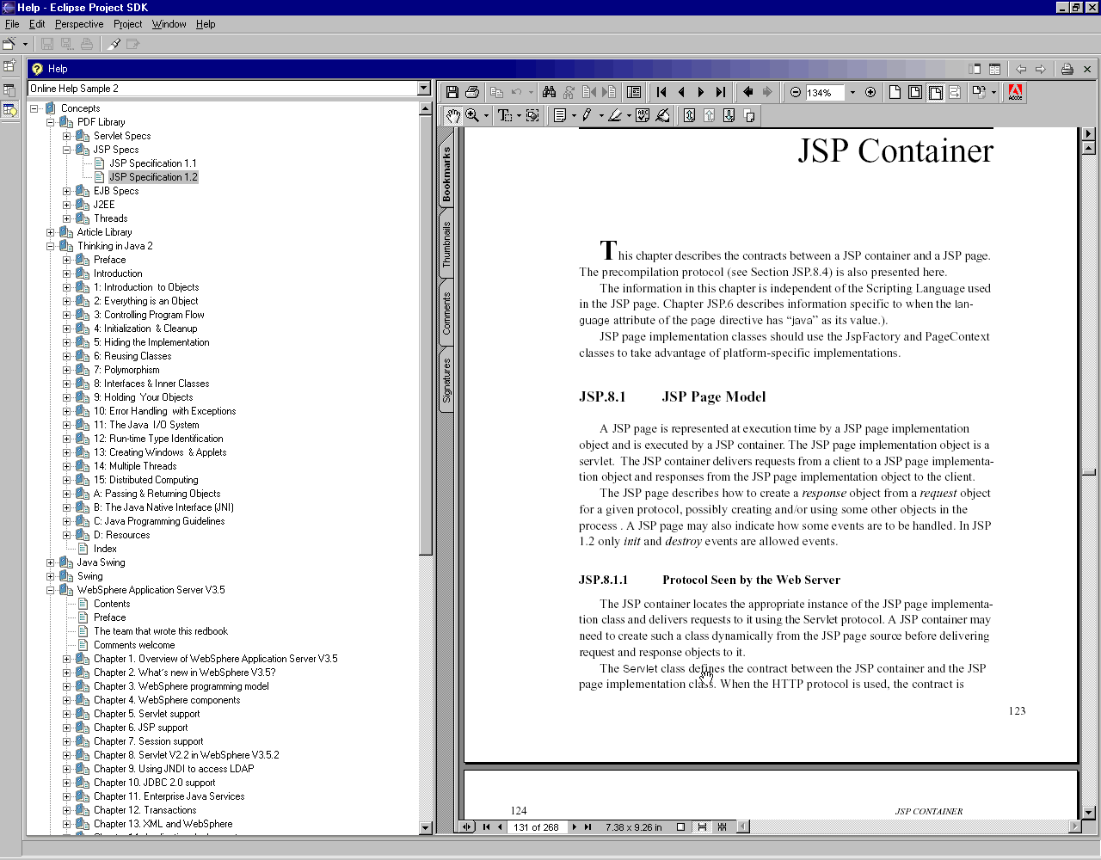Expand the EJB Specs node
Image resolution: width=1101 pixels, height=860 pixels.
(x=67, y=191)
